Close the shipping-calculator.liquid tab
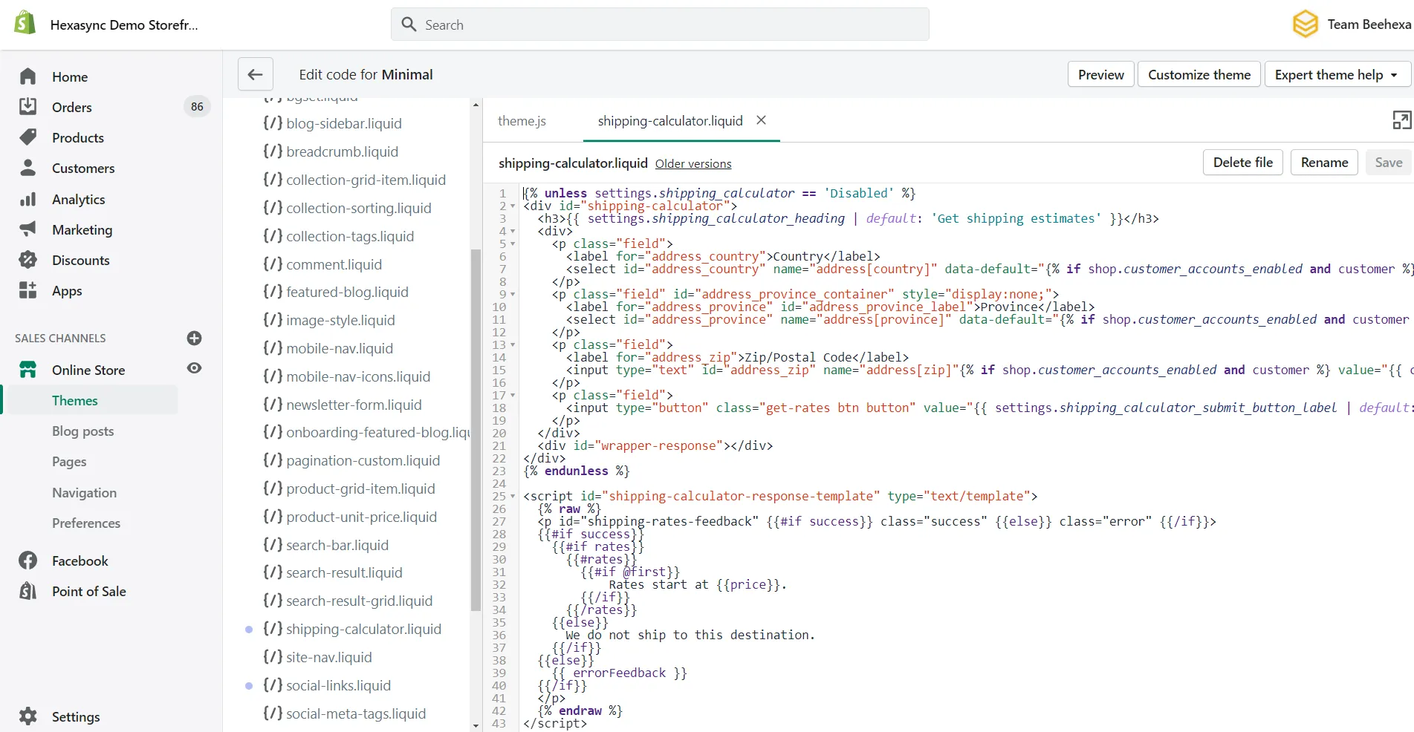The width and height of the screenshot is (1414, 732). pos(761,120)
